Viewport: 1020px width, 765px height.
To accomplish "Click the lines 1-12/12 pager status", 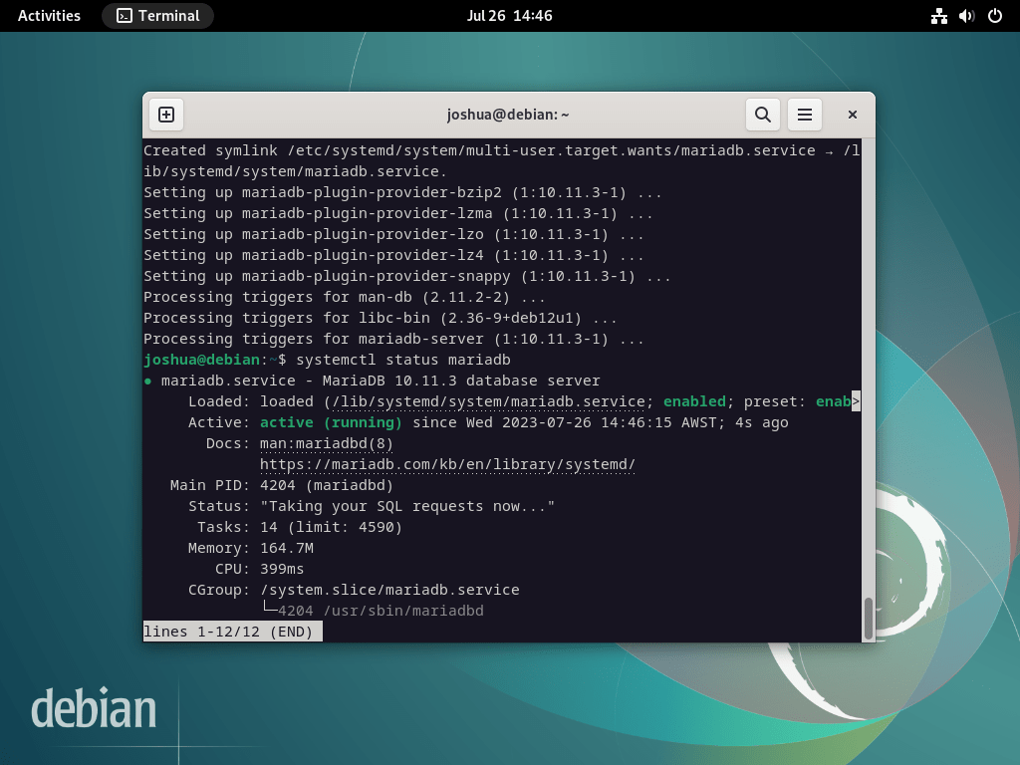I will click(x=232, y=631).
